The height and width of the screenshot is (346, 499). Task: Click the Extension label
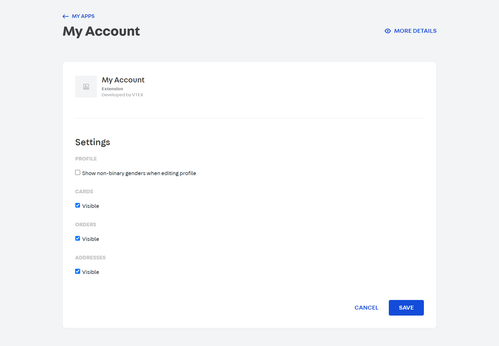coord(112,89)
